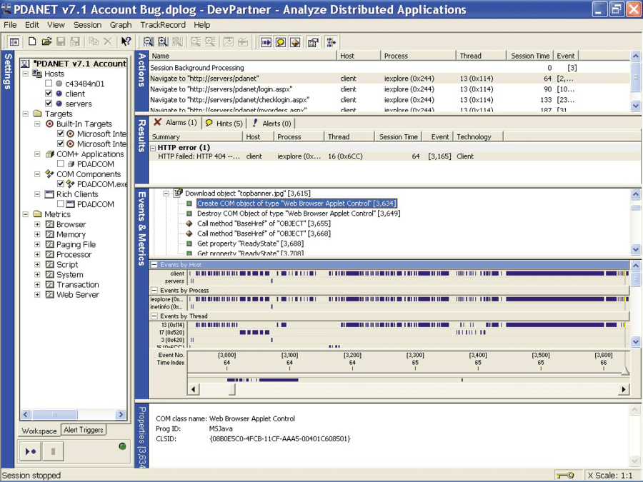643x482 pixels.
Task: Expand the Memory metrics node
Action: (x=37, y=234)
